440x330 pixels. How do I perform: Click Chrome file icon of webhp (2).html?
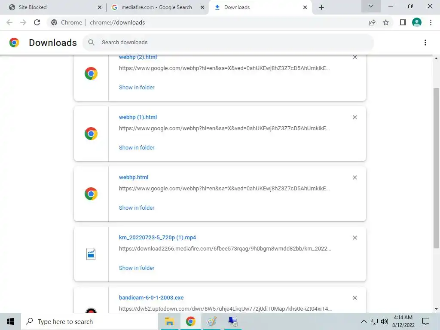[91, 73]
